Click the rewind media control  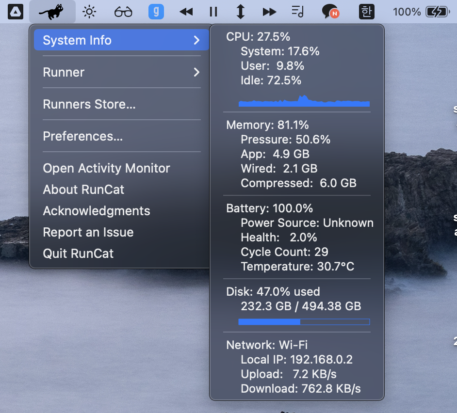pyautogui.click(x=186, y=12)
